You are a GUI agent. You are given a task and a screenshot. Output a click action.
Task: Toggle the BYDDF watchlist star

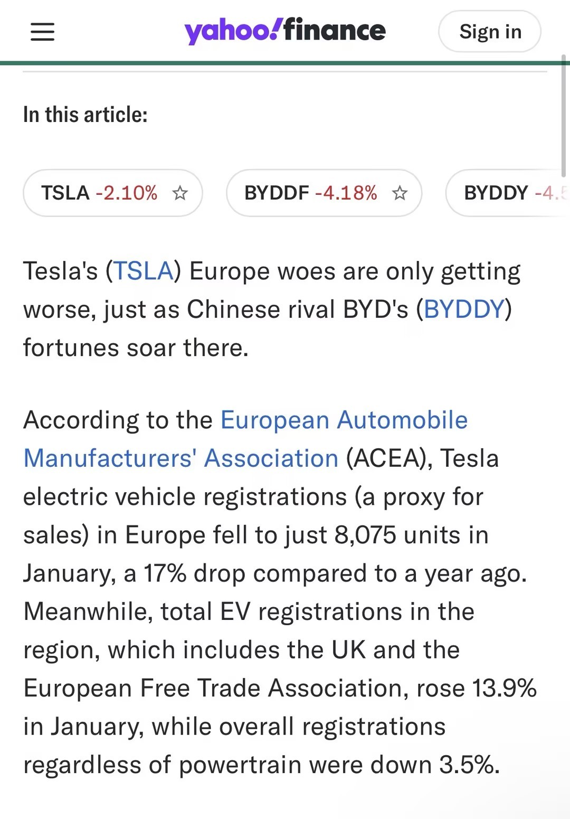click(400, 193)
